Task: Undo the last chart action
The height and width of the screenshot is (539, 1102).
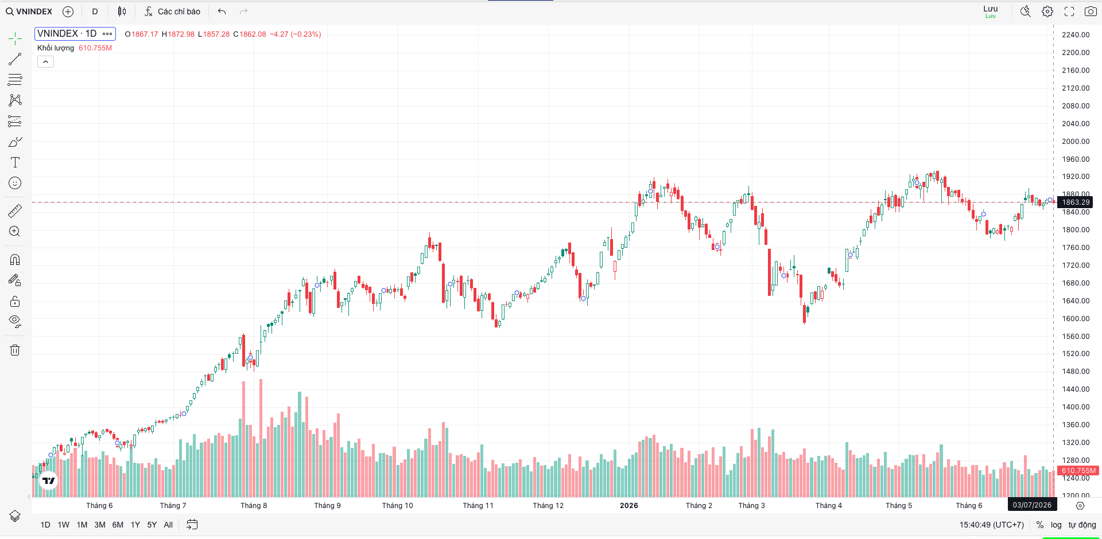Action: click(222, 11)
